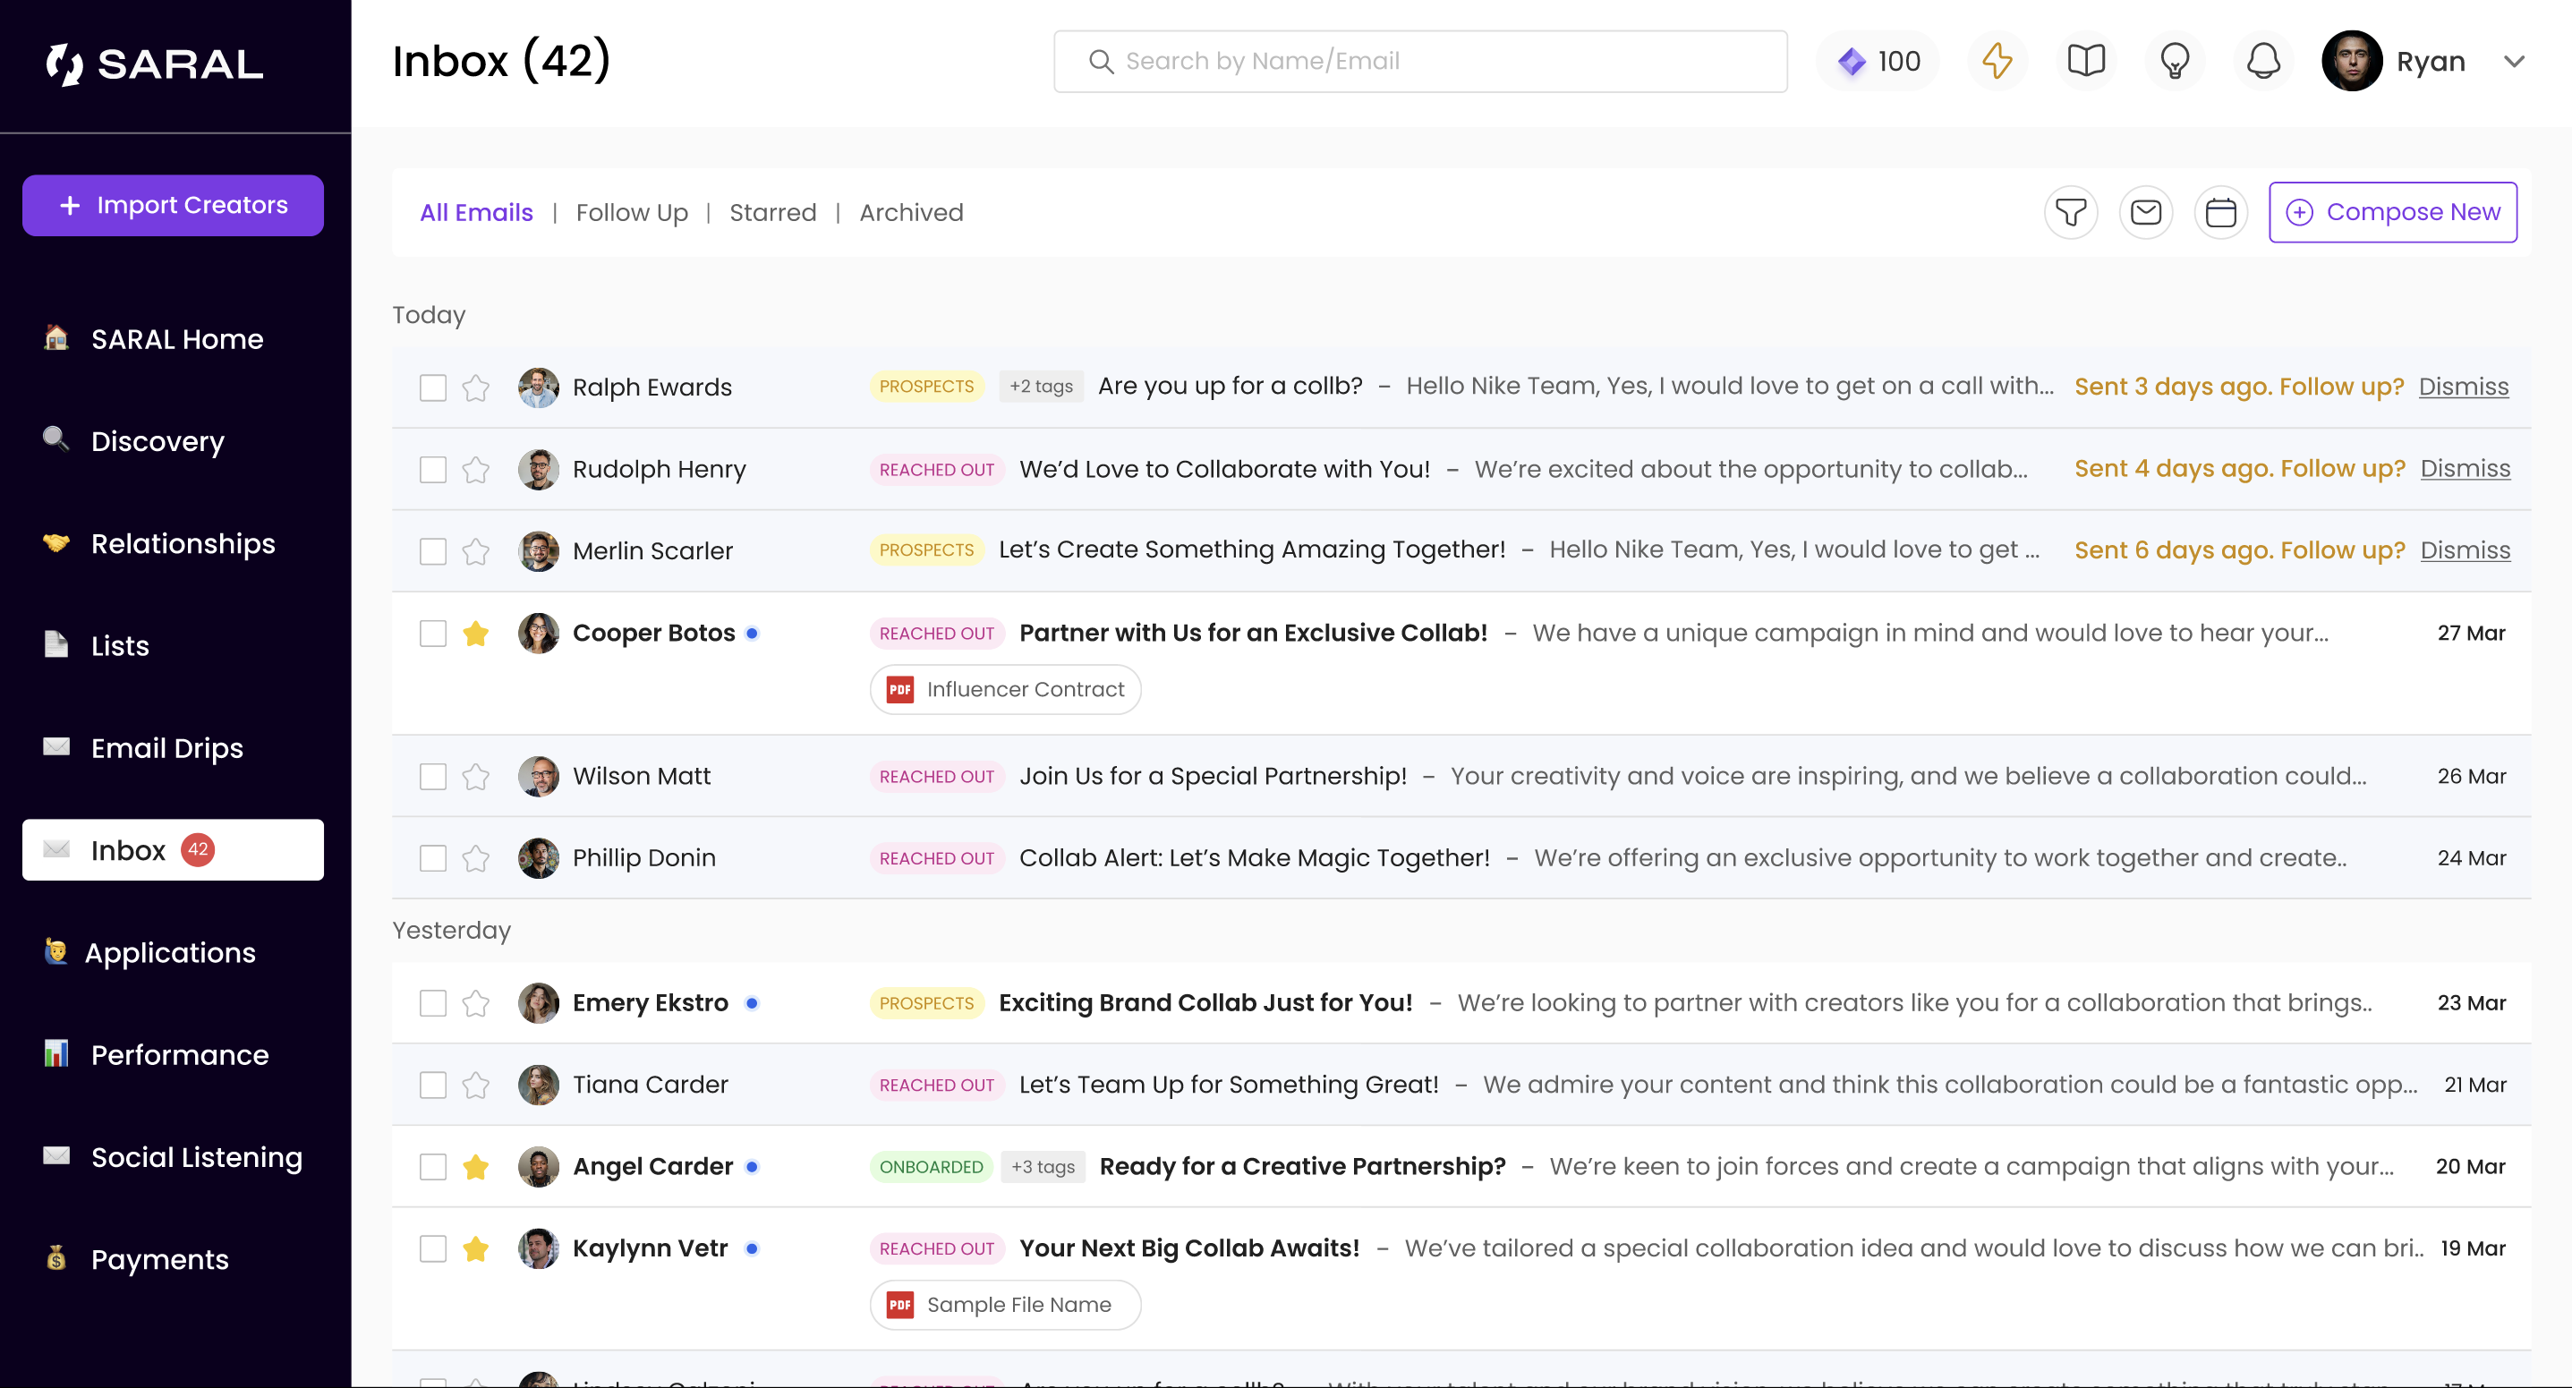Open SARAL Home in the sidebar
This screenshot has height=1388, width=2572.
pos(173,338)
